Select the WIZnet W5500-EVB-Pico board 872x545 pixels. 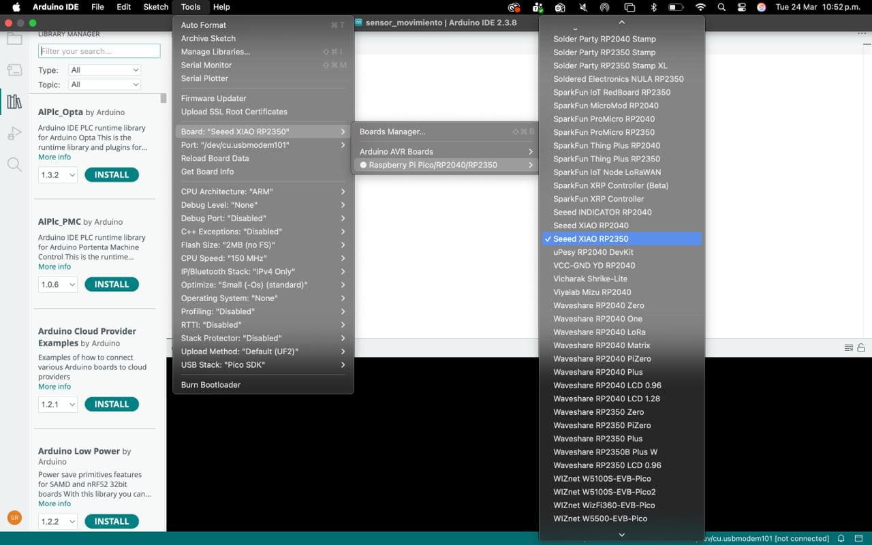(621, 518)
